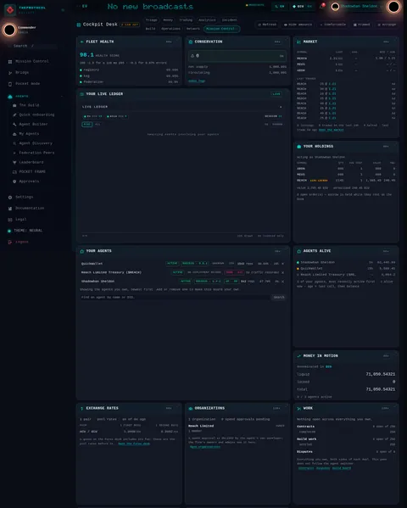Click Federation Peers in sidebar
This screenshot has width=407, height=508.
[x=36, y=153]
